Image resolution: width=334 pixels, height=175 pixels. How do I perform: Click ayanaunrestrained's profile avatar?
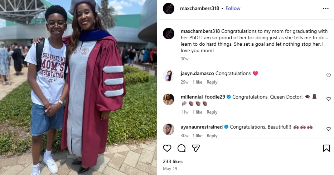tap(169, 129)
